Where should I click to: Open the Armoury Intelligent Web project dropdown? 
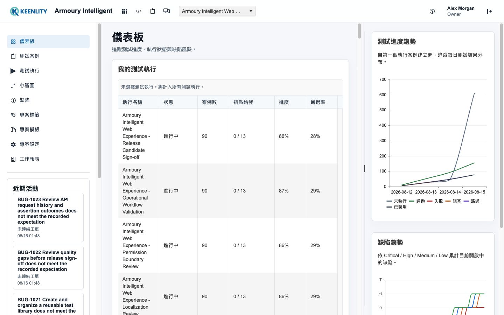pos(217,11)
